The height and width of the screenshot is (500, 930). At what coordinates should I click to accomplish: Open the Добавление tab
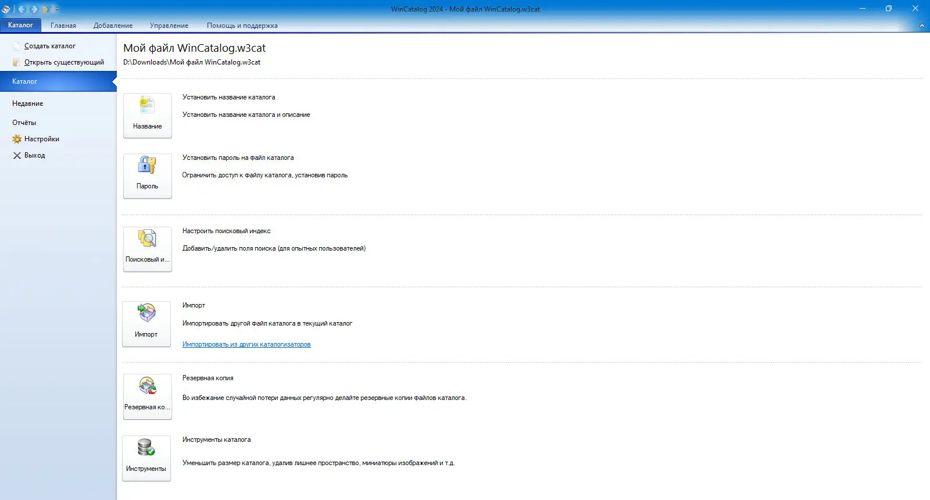coord(113,26)
